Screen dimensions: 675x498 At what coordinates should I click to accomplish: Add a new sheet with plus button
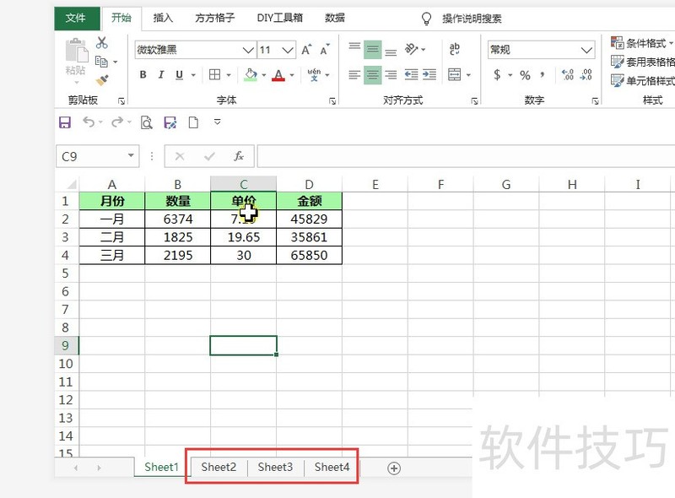click(x=394, y=468)
